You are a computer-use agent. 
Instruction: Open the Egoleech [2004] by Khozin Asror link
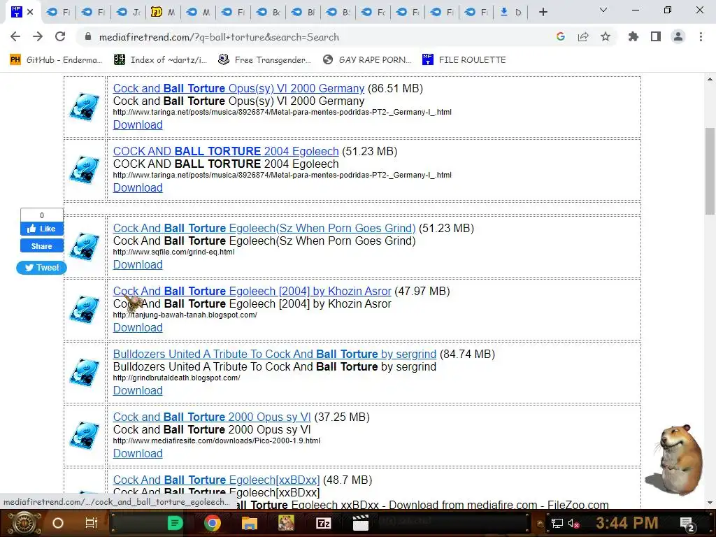click(x=252, y=291)
